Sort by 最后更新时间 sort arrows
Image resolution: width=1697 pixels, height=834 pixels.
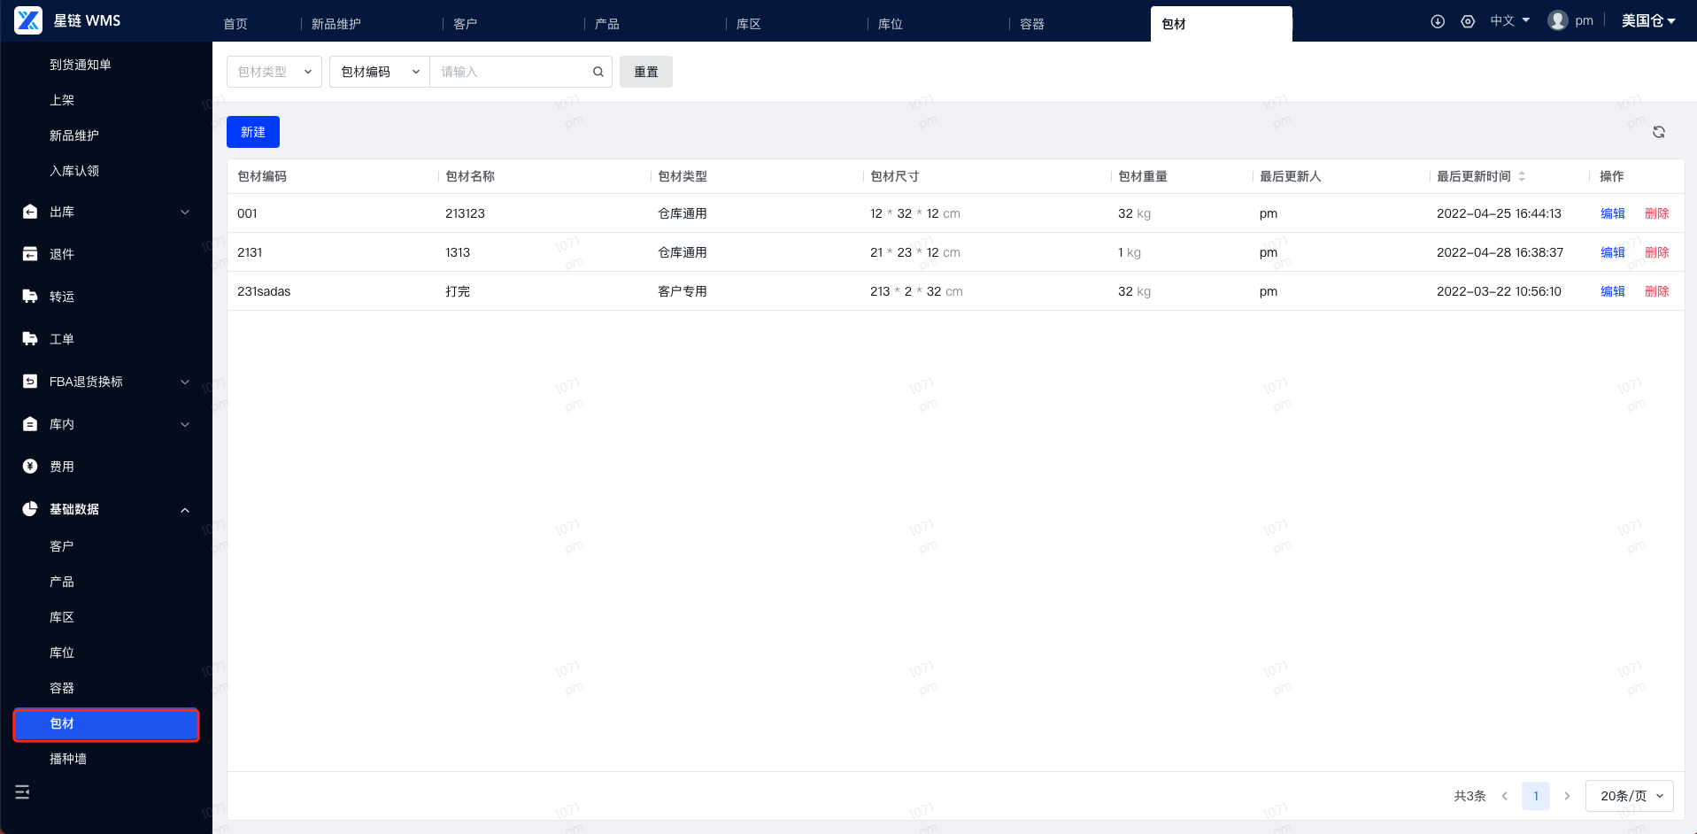1522,176
